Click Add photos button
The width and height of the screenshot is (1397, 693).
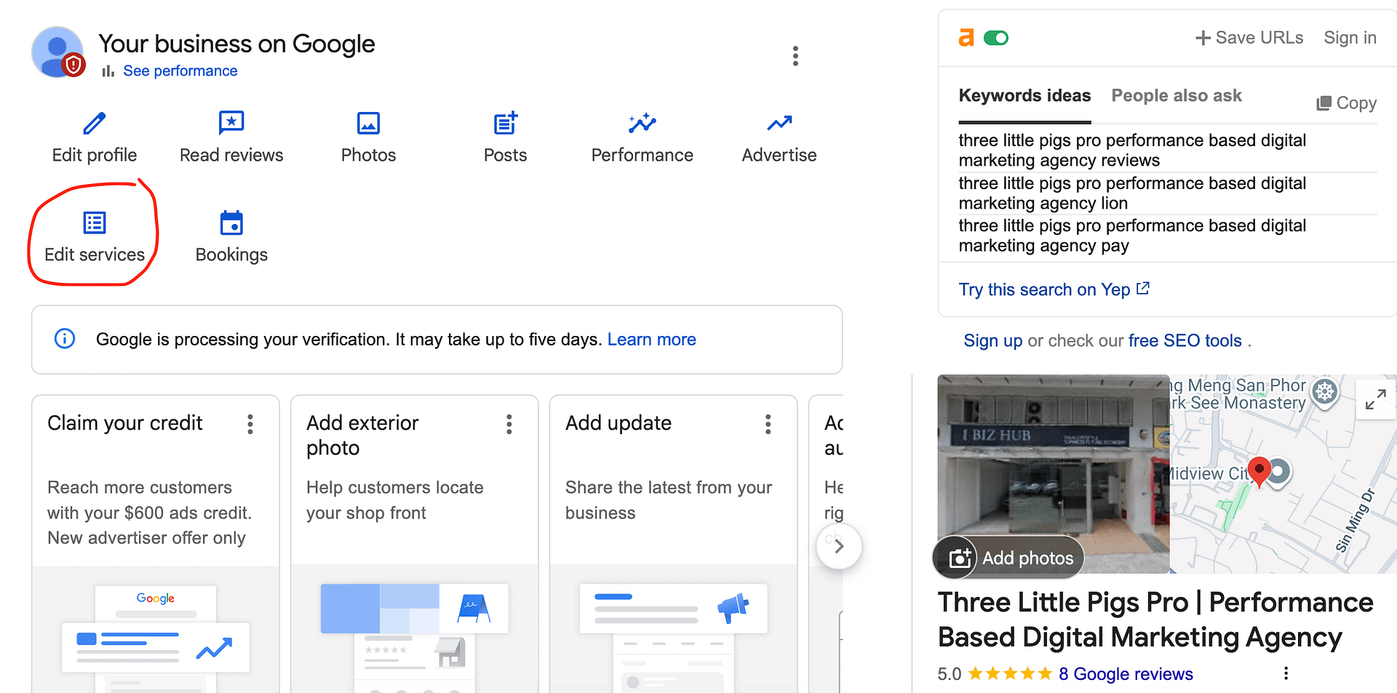tap(1011, 558)
